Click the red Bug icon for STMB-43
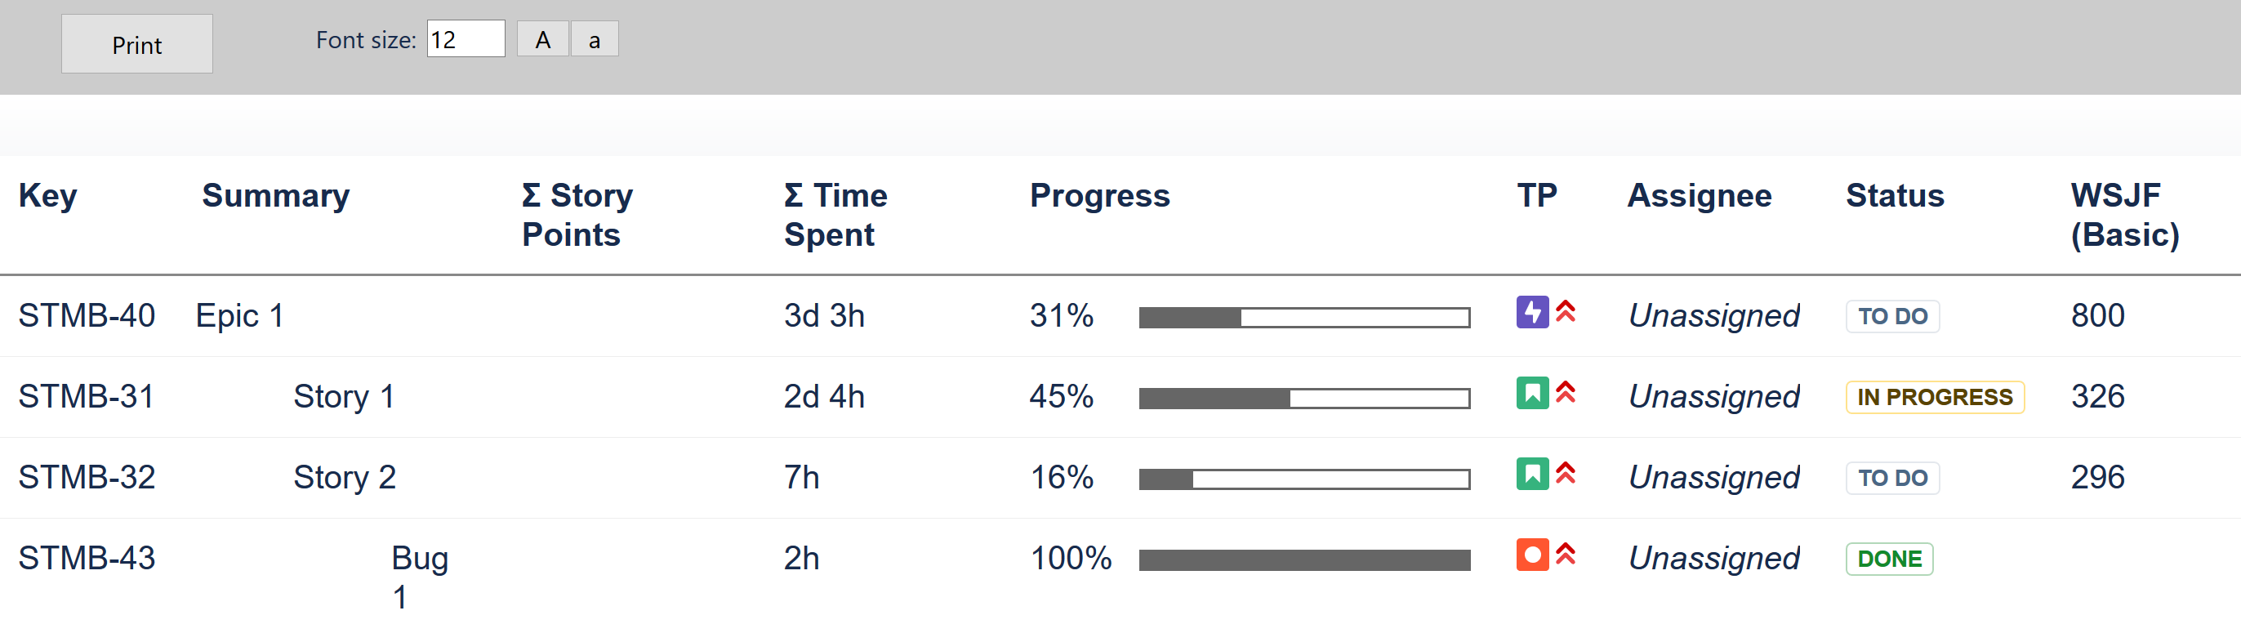2241x633 pixels. (x=1532, y=555)
